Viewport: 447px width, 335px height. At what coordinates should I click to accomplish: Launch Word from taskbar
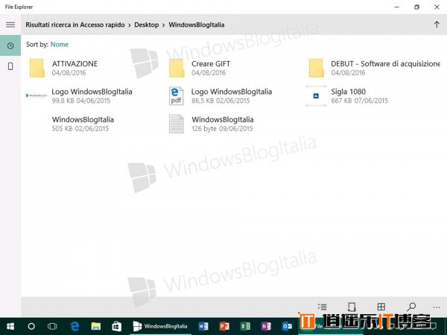coord(203,326)
